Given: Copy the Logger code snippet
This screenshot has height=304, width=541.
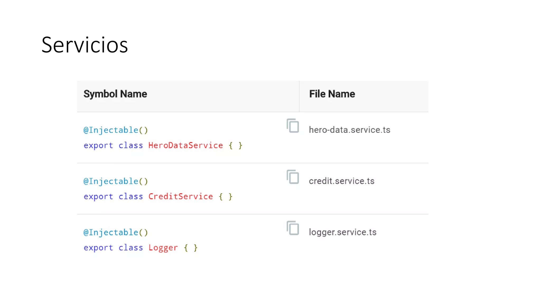Looking at the screenshot, I should tap(293, 228).
